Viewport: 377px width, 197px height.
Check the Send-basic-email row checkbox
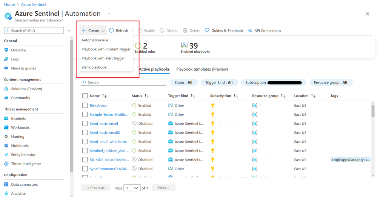click(85, 123)
